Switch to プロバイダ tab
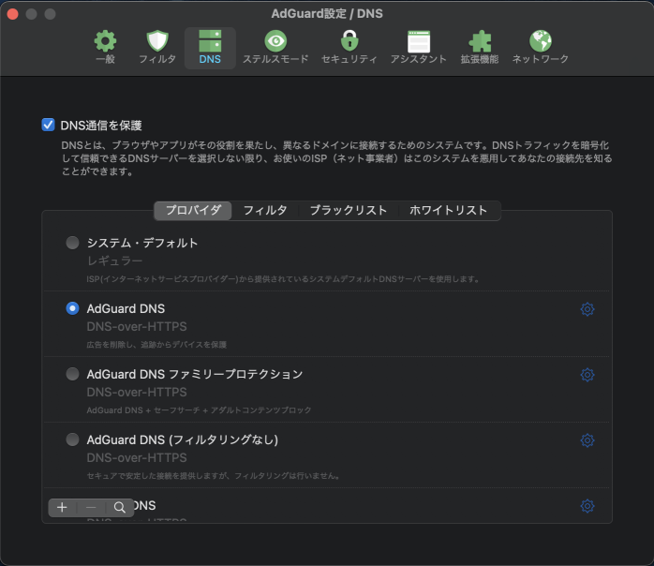The image size is (654, 566). (x=193, y=210)
